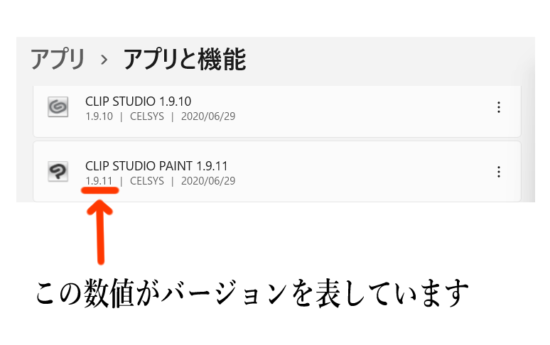Click version number 1.9.10 under CLIP STUDIO

click(x=99, y=116)
